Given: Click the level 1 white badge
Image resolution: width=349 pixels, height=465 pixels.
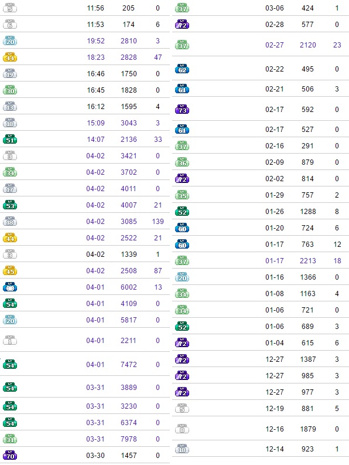Looking at the screenshot, I should 10,340.
